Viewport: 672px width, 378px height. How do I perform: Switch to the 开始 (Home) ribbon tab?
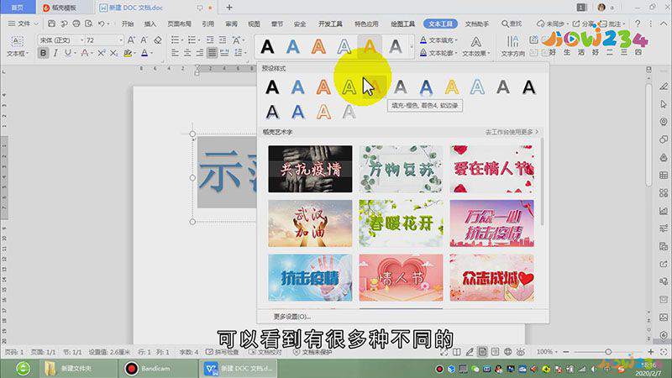point(128,24)
